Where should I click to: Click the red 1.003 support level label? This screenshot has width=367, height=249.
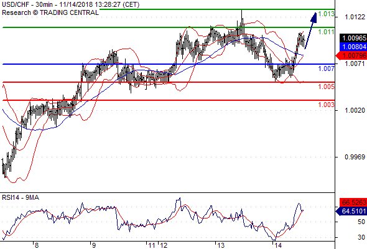click(327, 105)
